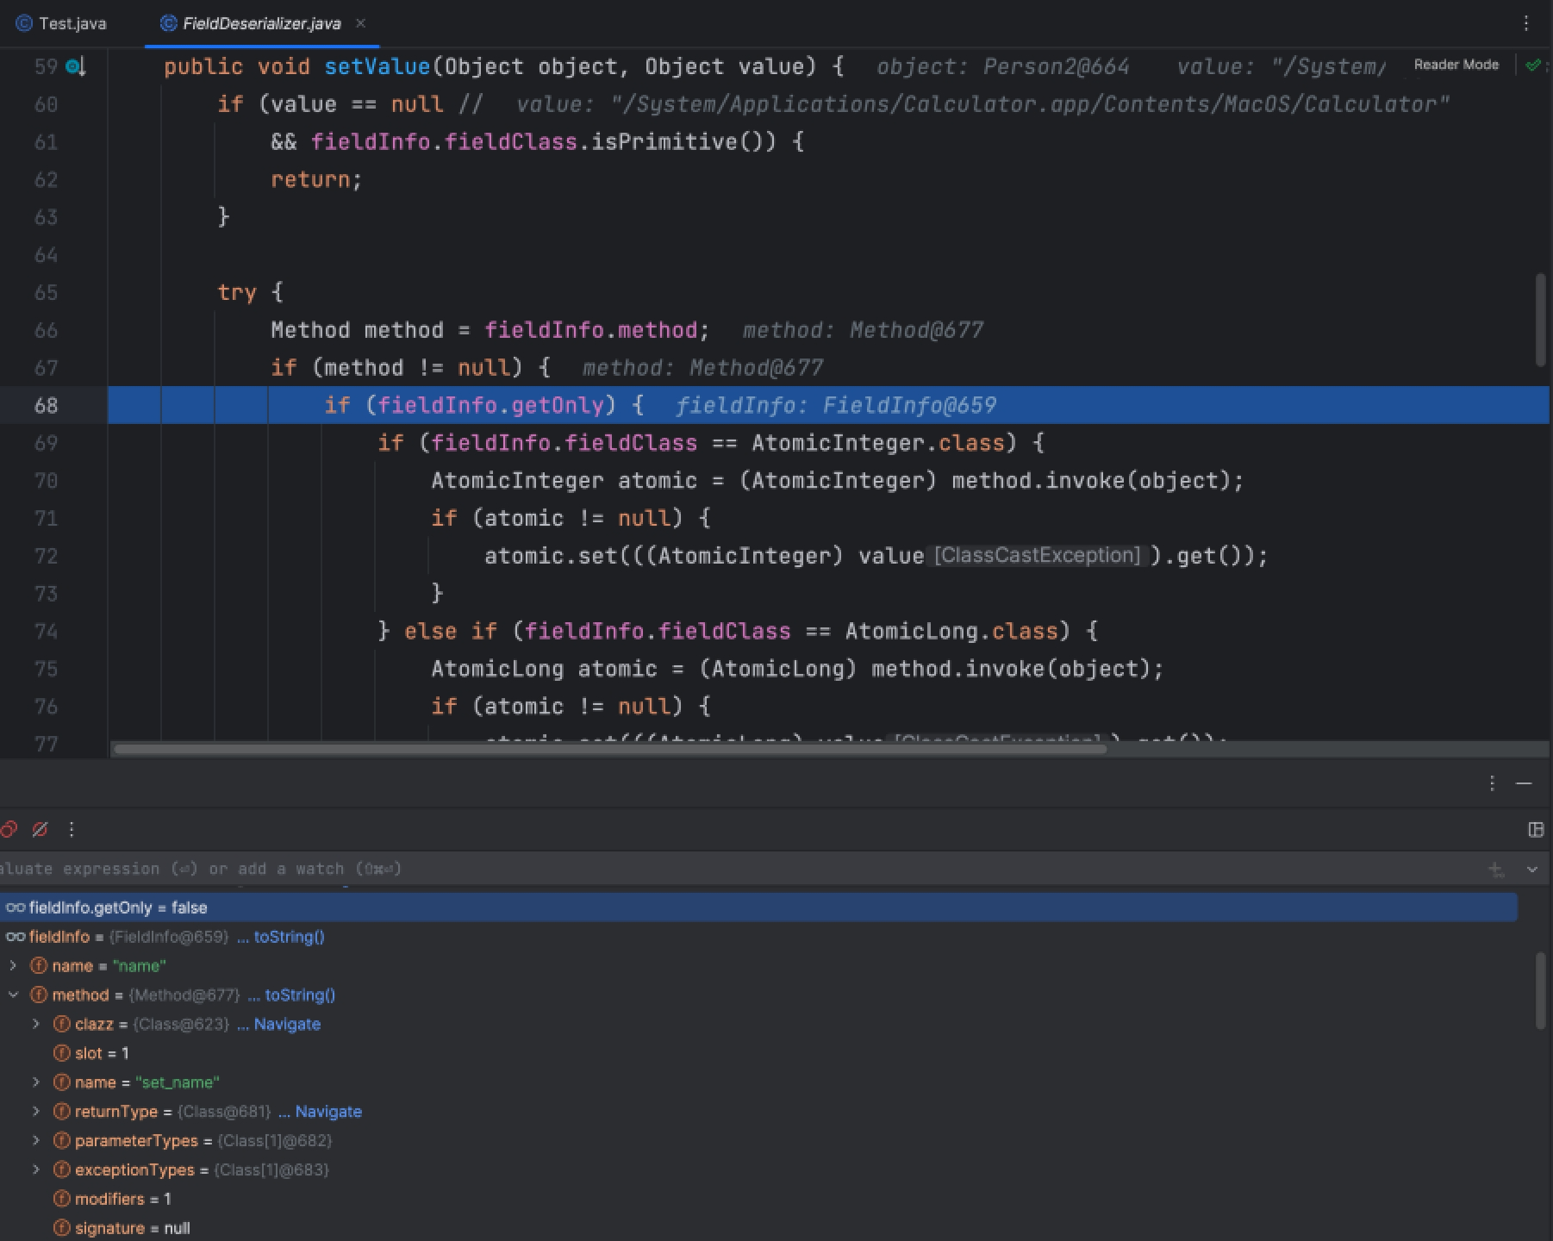Minimize the debug tool window
The height and width of the screenshot is (1241, 1553).
1524,783
